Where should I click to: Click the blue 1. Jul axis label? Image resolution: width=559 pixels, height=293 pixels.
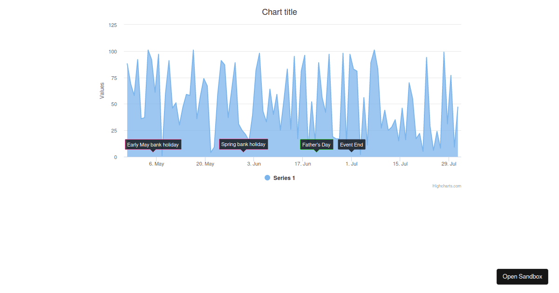tap(352, 164)
